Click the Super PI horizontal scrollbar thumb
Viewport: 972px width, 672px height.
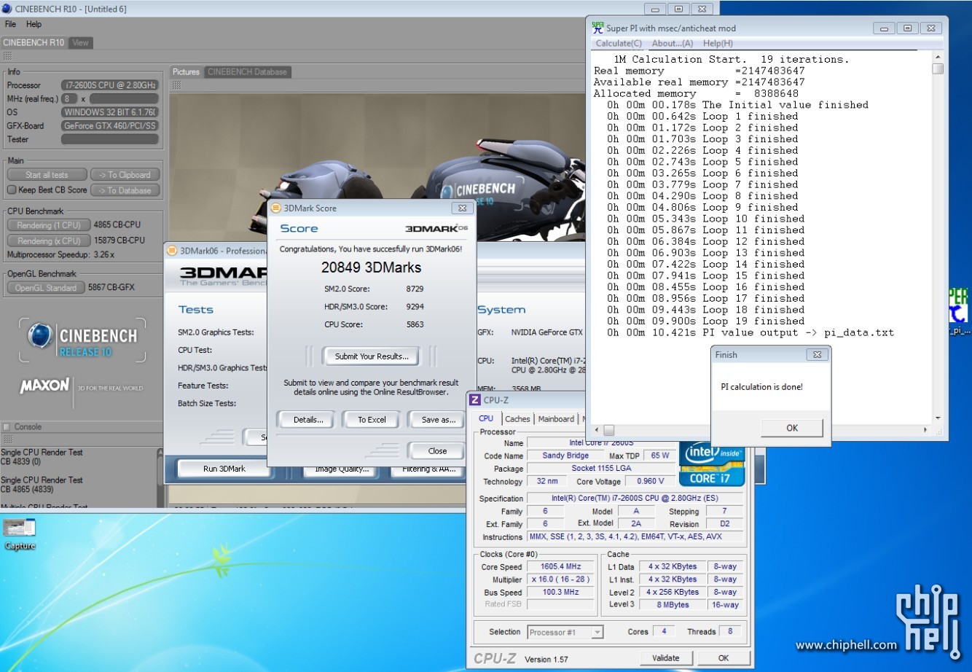[609, 430]
